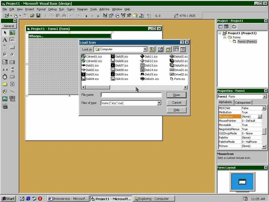Open the Menu Editor from toolbar
Image resolution: width=269 pixels, height=202 pixels.
(x=25, y=16)
